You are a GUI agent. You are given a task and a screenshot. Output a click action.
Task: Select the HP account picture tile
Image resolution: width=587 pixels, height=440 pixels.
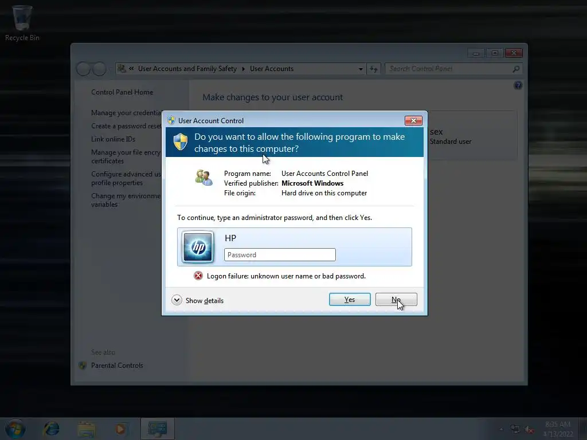point(198,246)
